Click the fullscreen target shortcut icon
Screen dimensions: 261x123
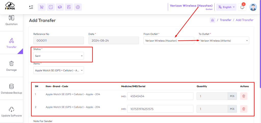pos(78,7)
